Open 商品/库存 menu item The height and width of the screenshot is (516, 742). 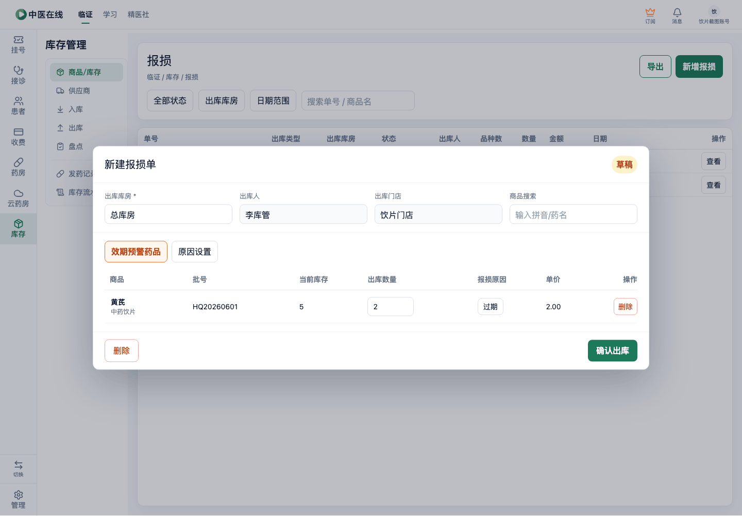[x=87, y=72]
